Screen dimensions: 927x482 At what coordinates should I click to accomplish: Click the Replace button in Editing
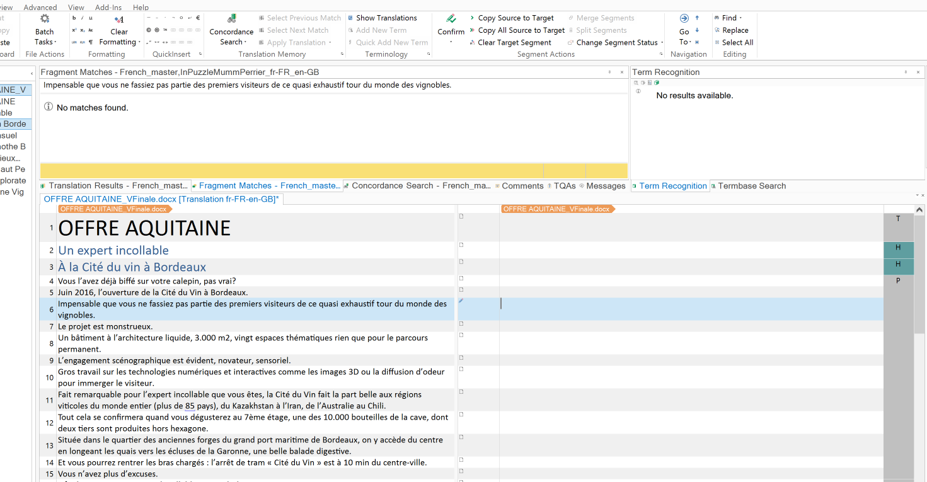[x=735, y=30]
